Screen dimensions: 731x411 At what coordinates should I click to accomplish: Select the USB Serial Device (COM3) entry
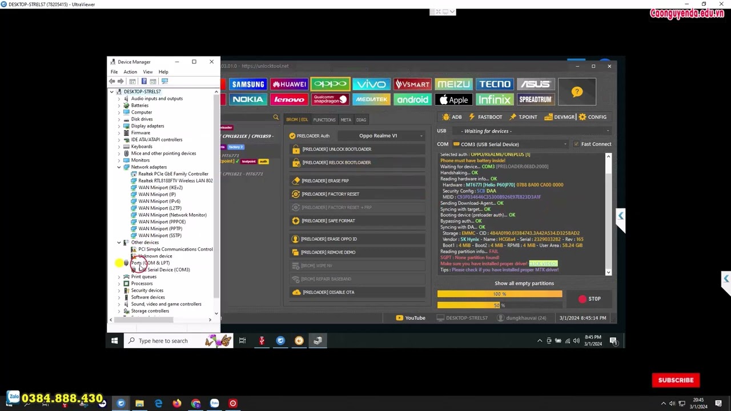point(164,270)
